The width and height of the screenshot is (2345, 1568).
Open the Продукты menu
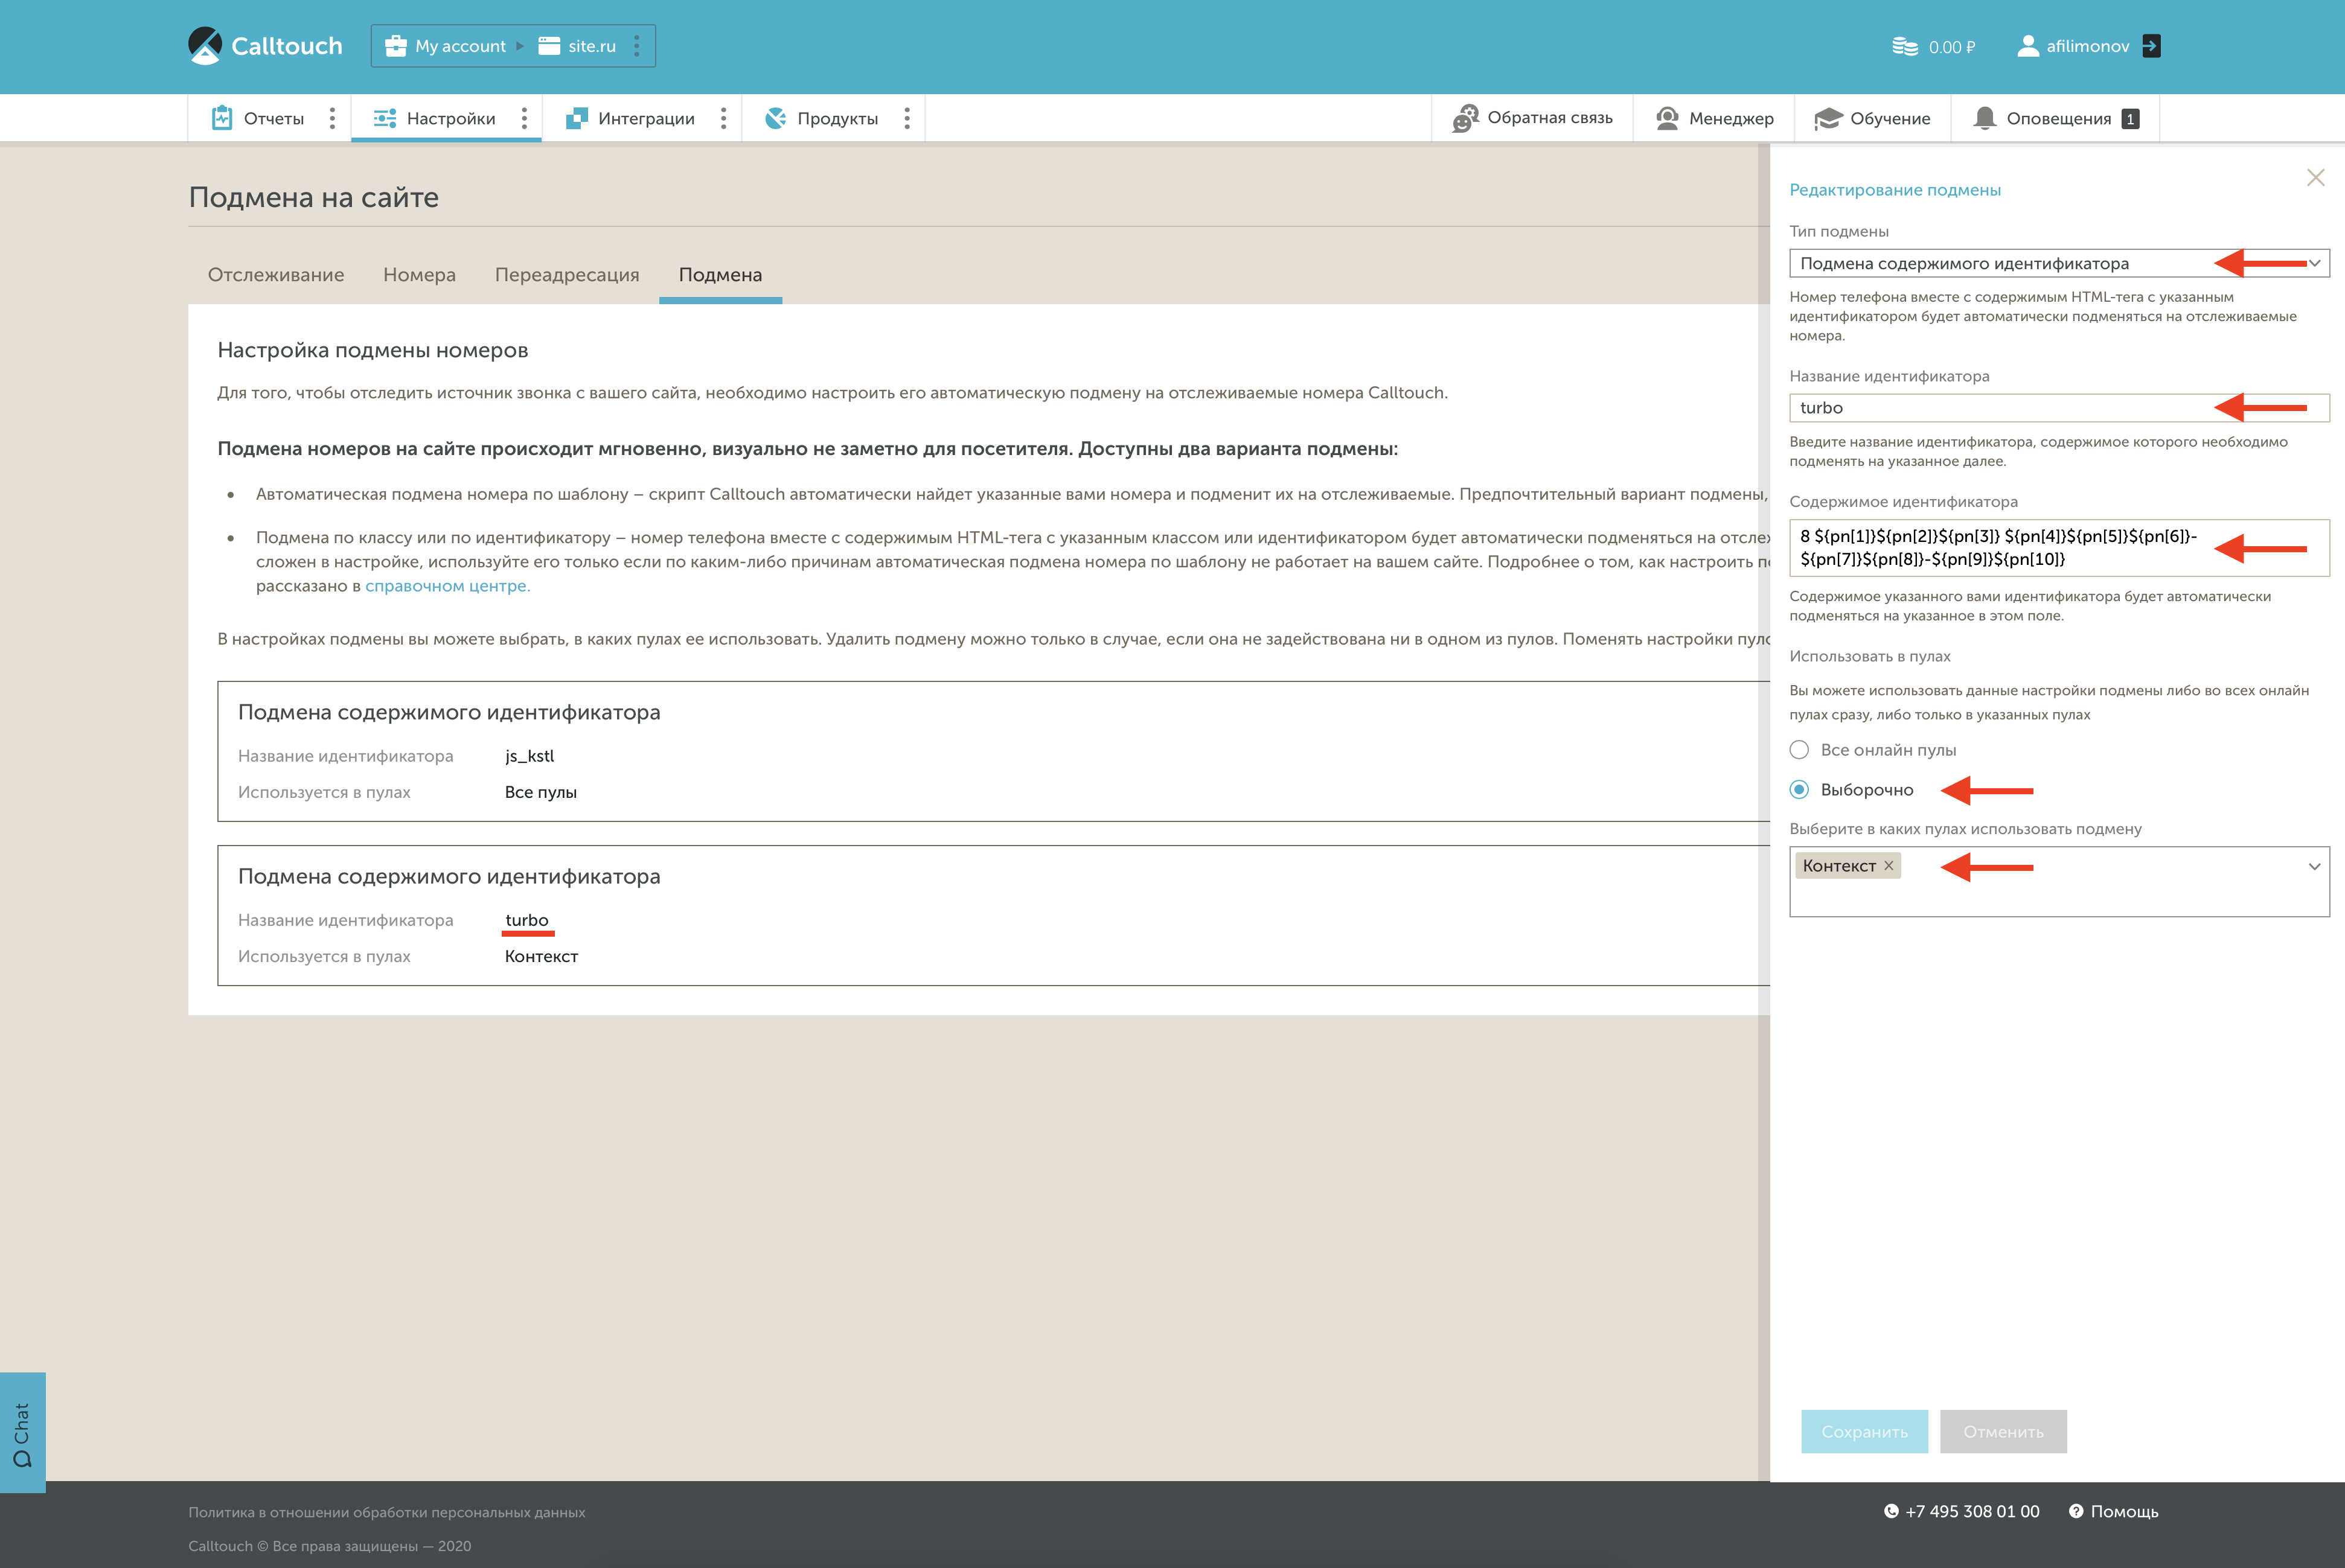pyautogui.click(x=837, y=118)
